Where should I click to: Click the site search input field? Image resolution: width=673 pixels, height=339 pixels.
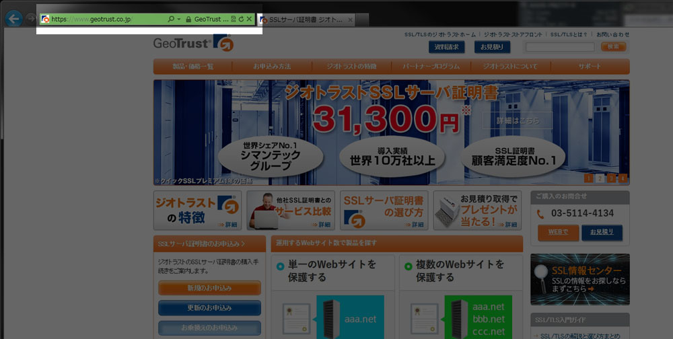[x=560, y=47]
